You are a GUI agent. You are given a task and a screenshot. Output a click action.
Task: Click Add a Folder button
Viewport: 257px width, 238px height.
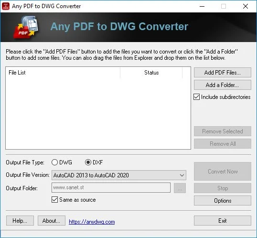coord(223,85)
